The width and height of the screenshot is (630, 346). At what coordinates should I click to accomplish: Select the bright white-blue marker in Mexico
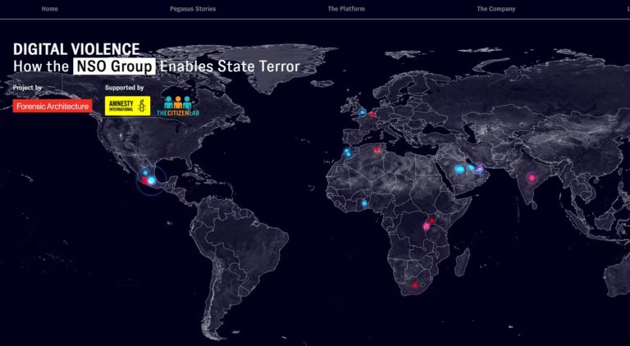coord(151,180)
